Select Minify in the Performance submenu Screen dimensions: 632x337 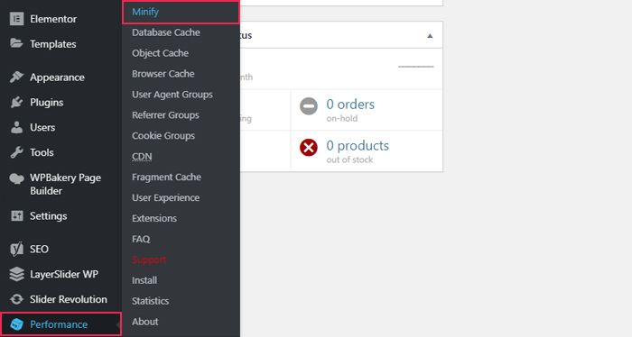point(145,12)
